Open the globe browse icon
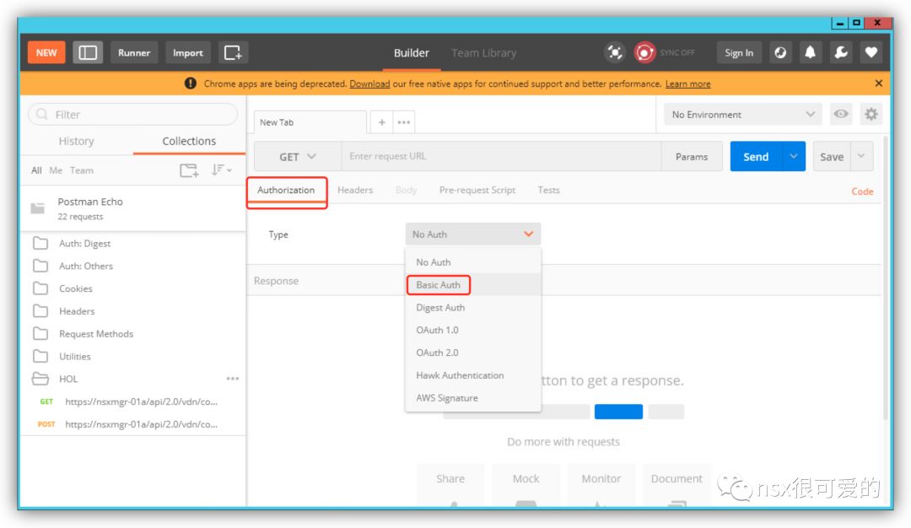Viewport: 911px width, 528px height. (780, 53)
